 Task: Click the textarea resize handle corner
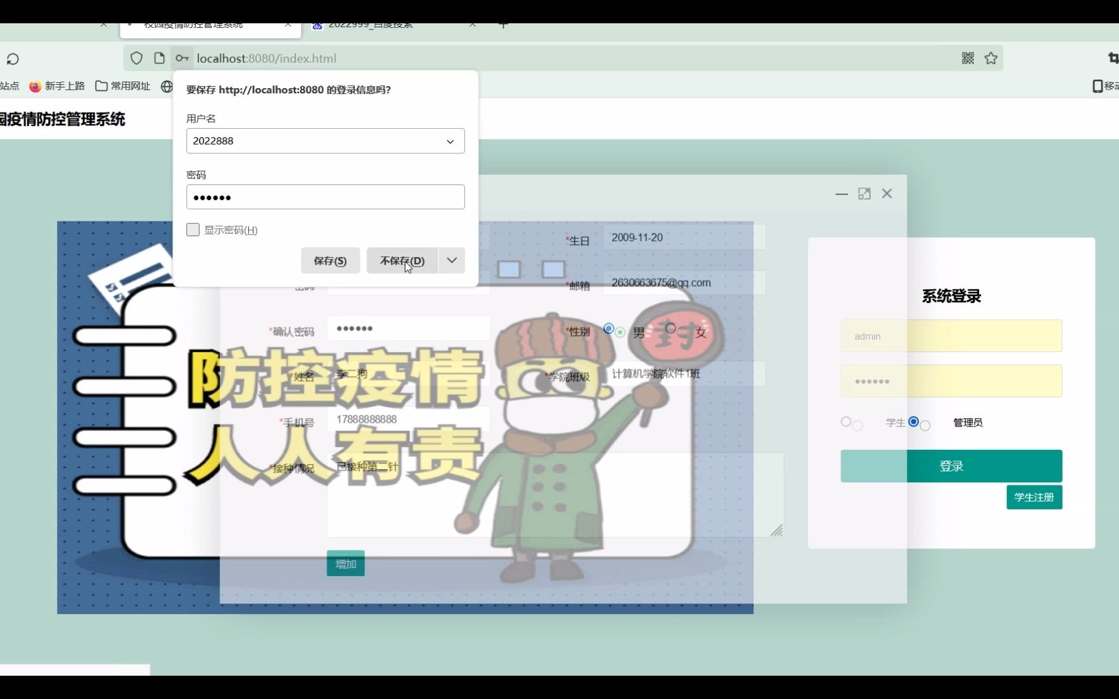tap(777, 531)
